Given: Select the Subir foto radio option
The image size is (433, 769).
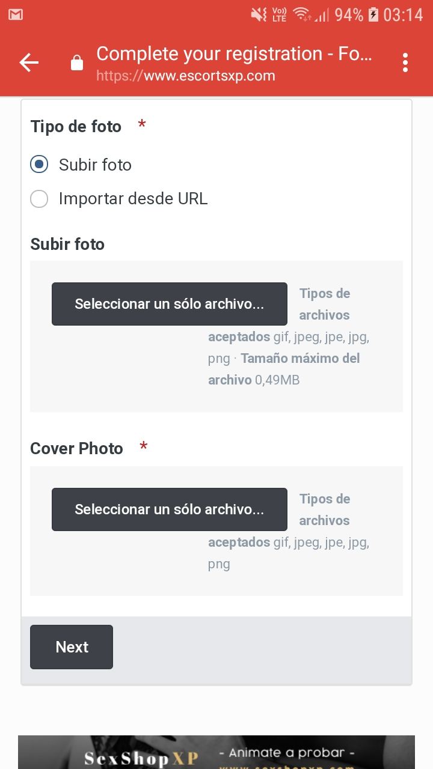Looking at the screenshot, I should click(39, 165).
